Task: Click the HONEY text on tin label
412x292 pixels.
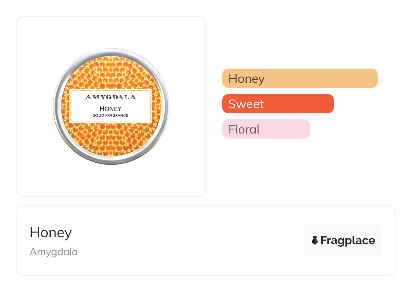Action: click(x=111, y=108)
